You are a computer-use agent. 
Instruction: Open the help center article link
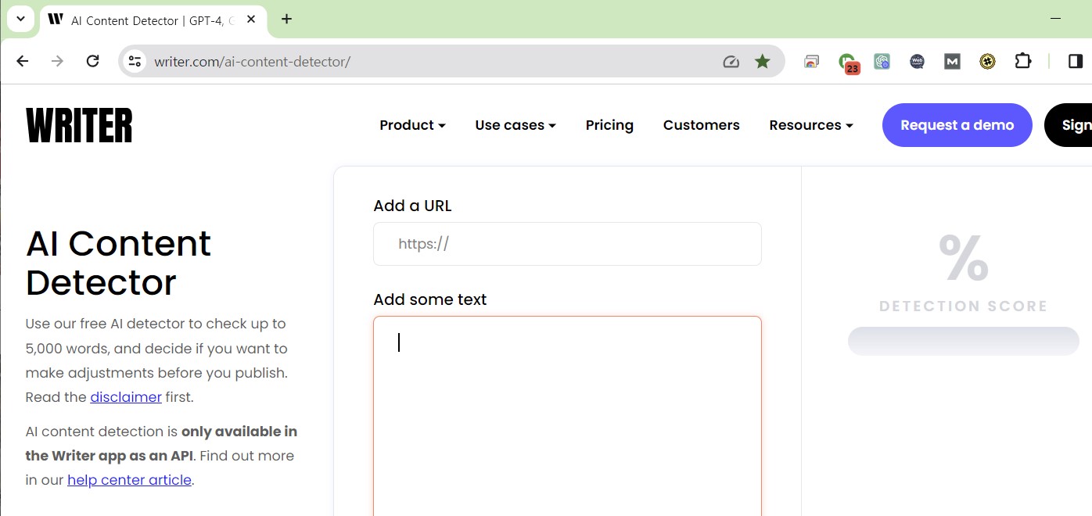pos(129,480)
